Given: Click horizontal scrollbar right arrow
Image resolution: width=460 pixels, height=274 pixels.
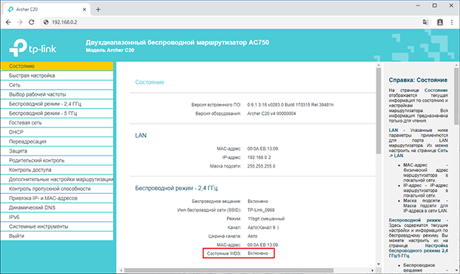Looking at the screenshot, I should (373, 270).
